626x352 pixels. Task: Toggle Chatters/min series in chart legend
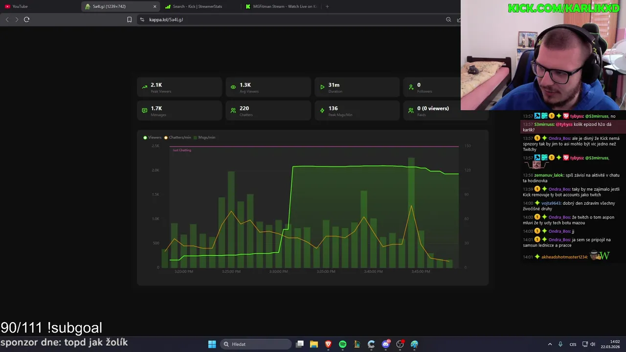pos(178,137)
